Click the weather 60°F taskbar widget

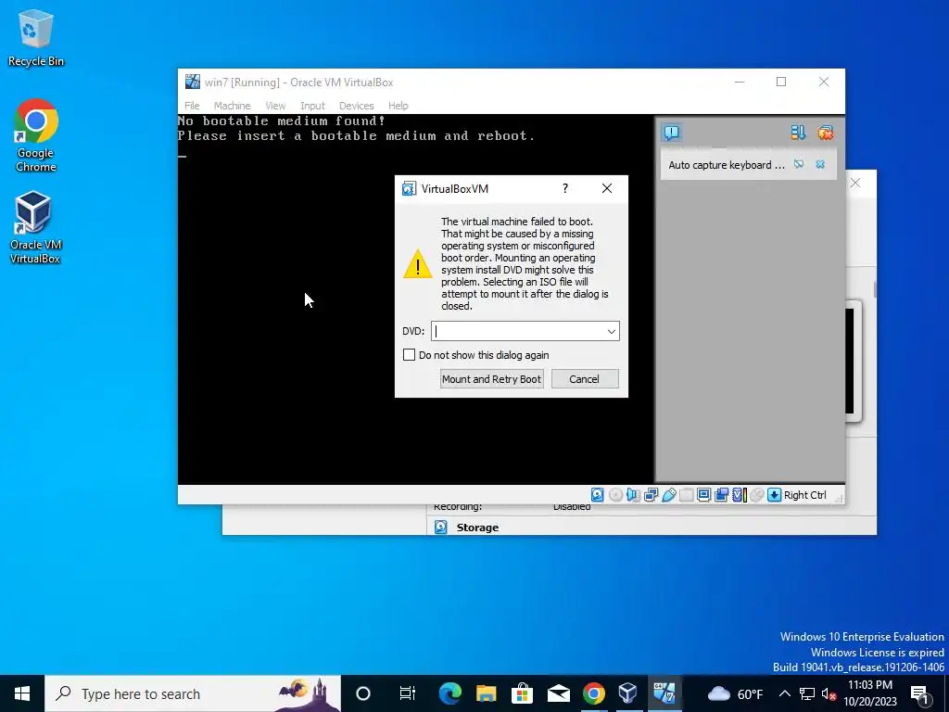pos(735,693)
